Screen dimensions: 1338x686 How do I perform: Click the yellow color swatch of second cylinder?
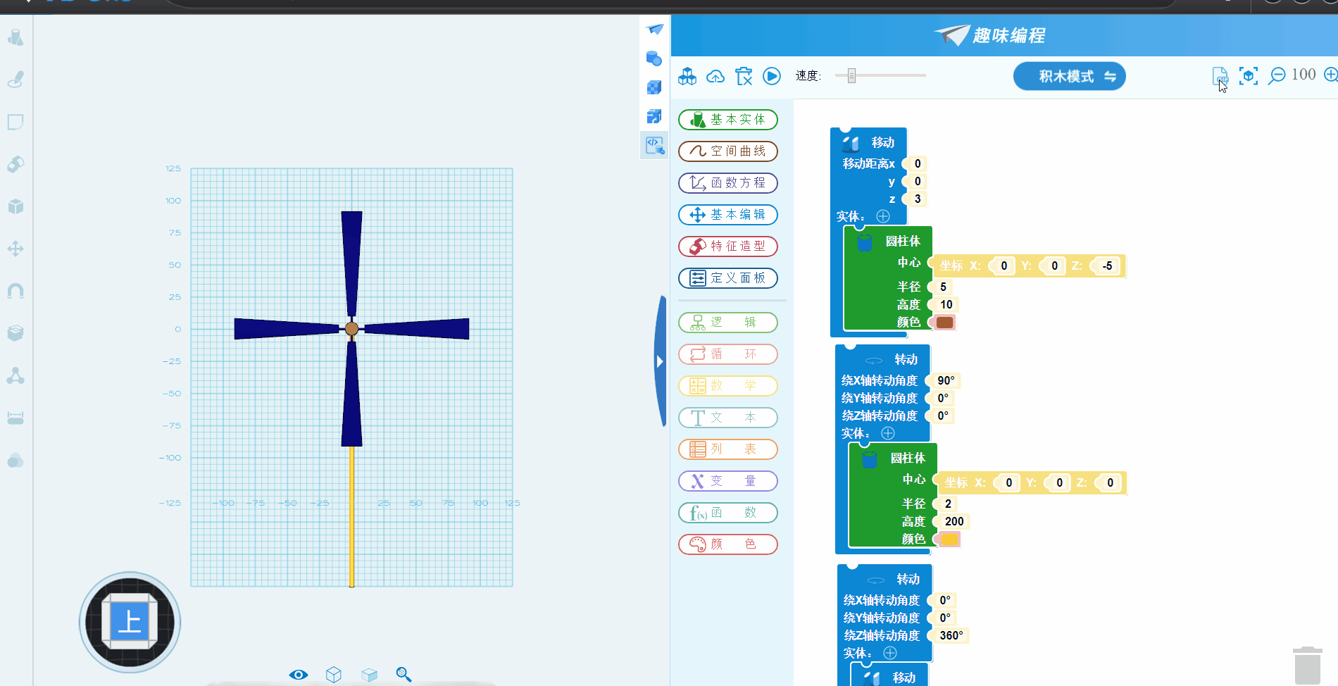click(949, 540)
